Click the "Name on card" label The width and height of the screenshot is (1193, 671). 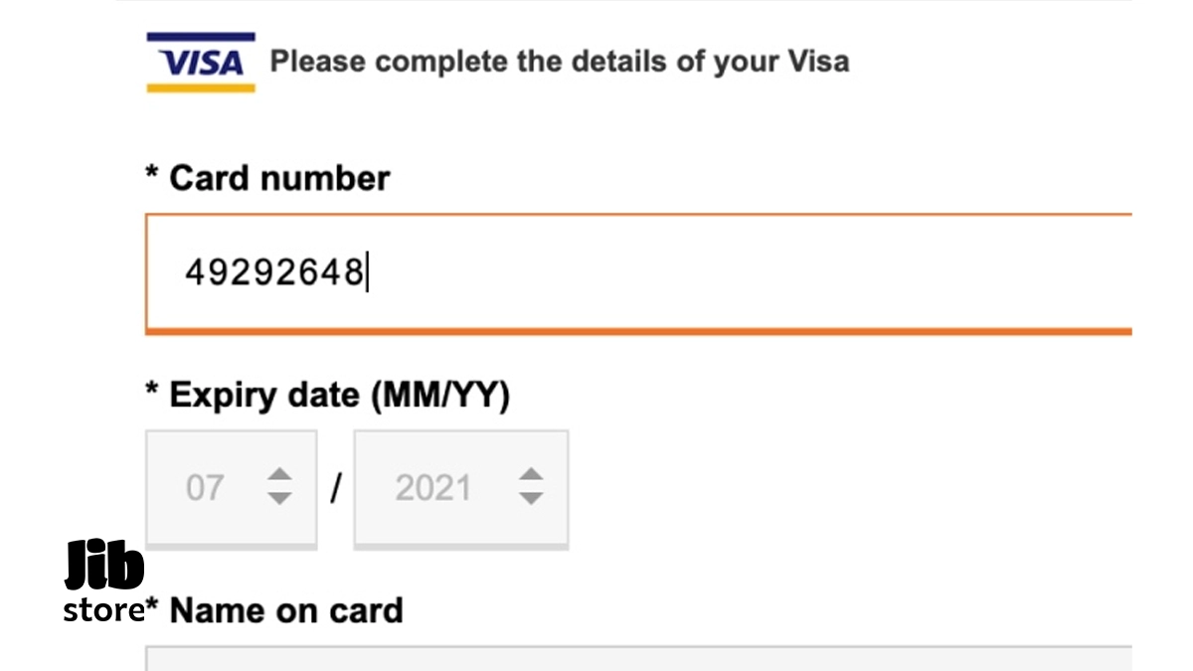(286, 610)
